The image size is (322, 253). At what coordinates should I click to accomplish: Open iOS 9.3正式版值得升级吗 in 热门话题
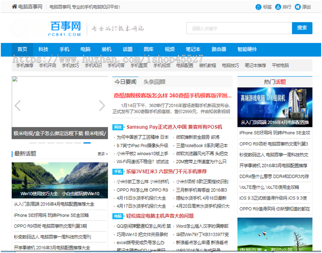tap(273, 198)
